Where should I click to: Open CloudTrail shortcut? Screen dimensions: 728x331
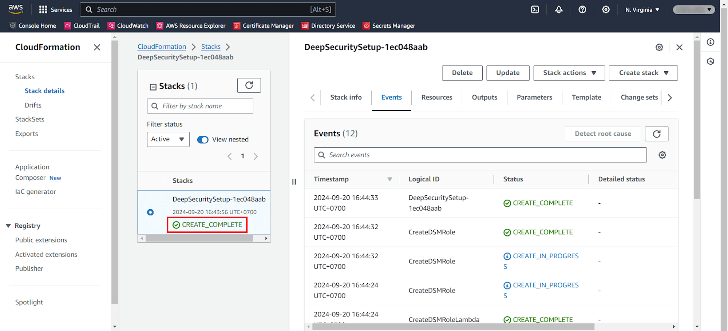point(82,26)
